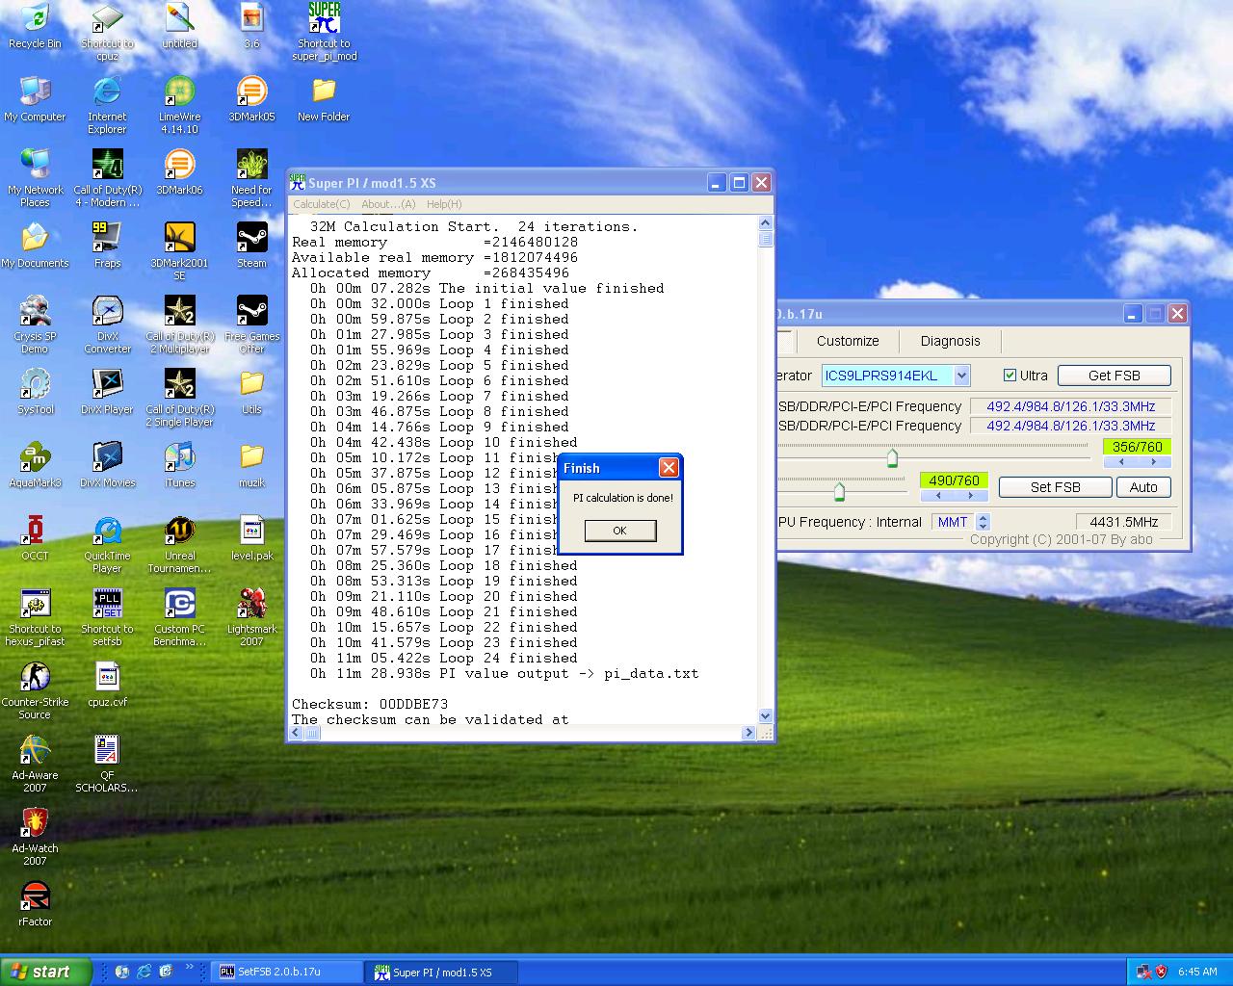Select the cpuz.cvf file icon

pos(107,685)
